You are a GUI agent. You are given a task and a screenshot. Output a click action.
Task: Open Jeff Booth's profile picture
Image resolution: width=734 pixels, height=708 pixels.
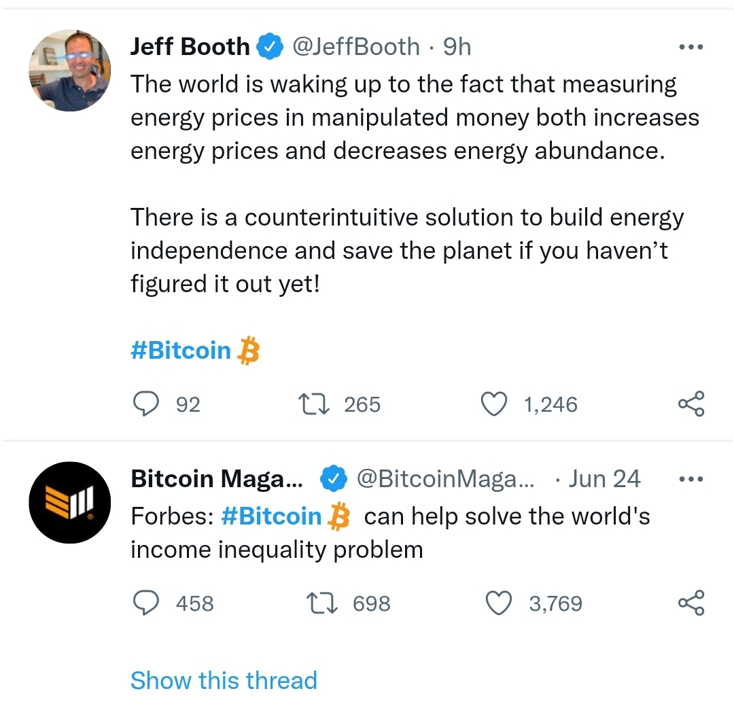click(70, 70)
